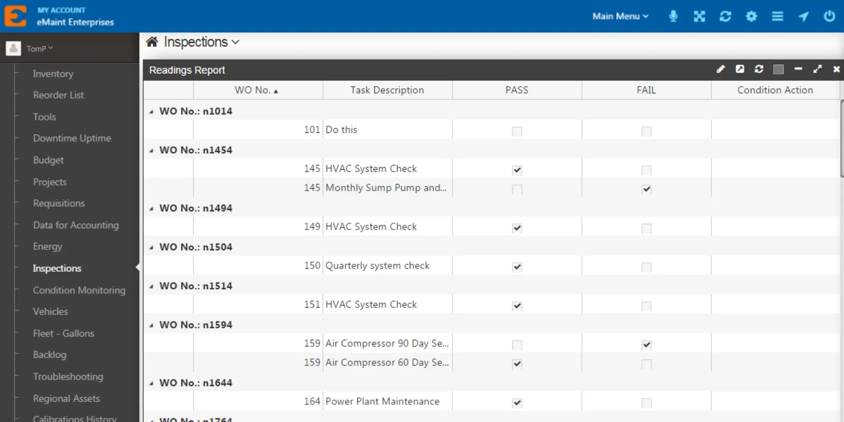Refresh the page using top bar sync icon
844x422 pixels.
pos(725,16)
